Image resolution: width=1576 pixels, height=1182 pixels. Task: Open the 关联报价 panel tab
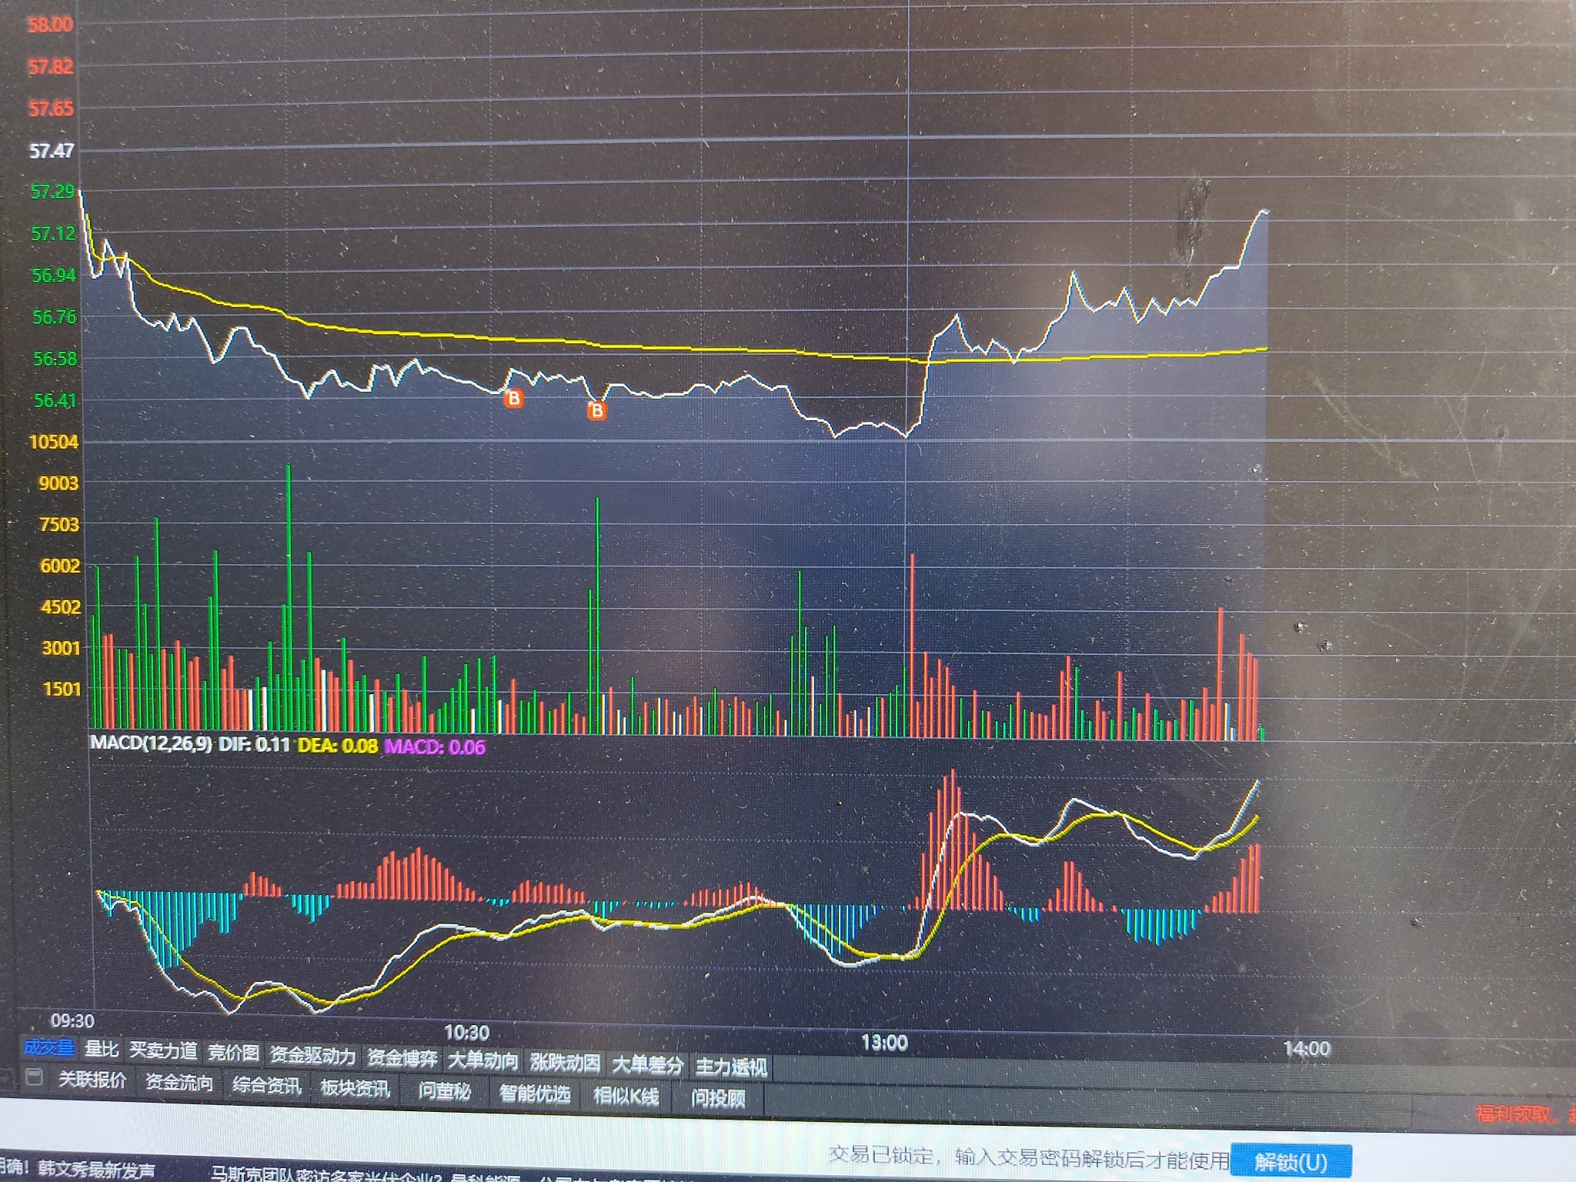point(92,1080)
